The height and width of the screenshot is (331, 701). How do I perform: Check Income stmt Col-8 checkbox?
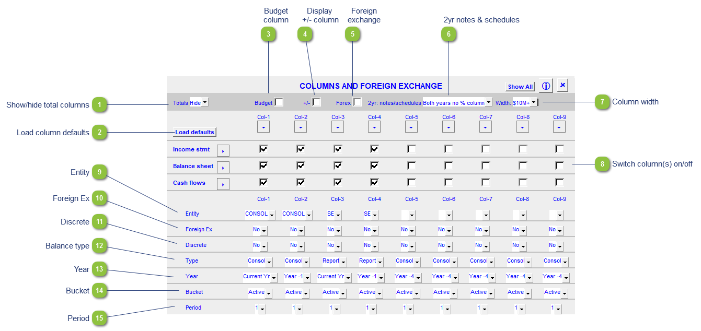point(523,149)
